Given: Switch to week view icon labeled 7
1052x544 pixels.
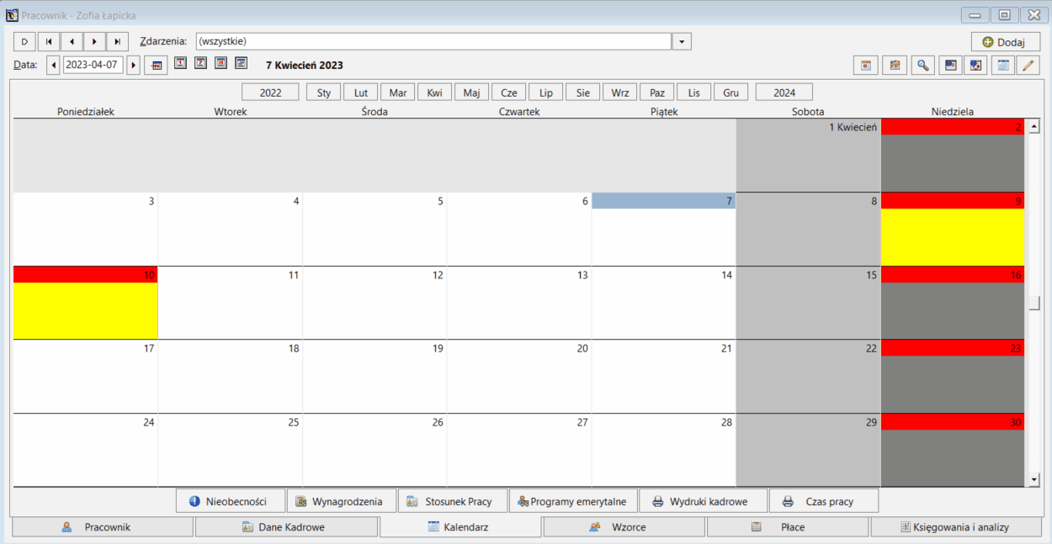Looking at the screenshot, I should point(200,63).
